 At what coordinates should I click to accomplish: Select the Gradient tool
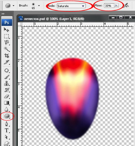coord(6,103)
